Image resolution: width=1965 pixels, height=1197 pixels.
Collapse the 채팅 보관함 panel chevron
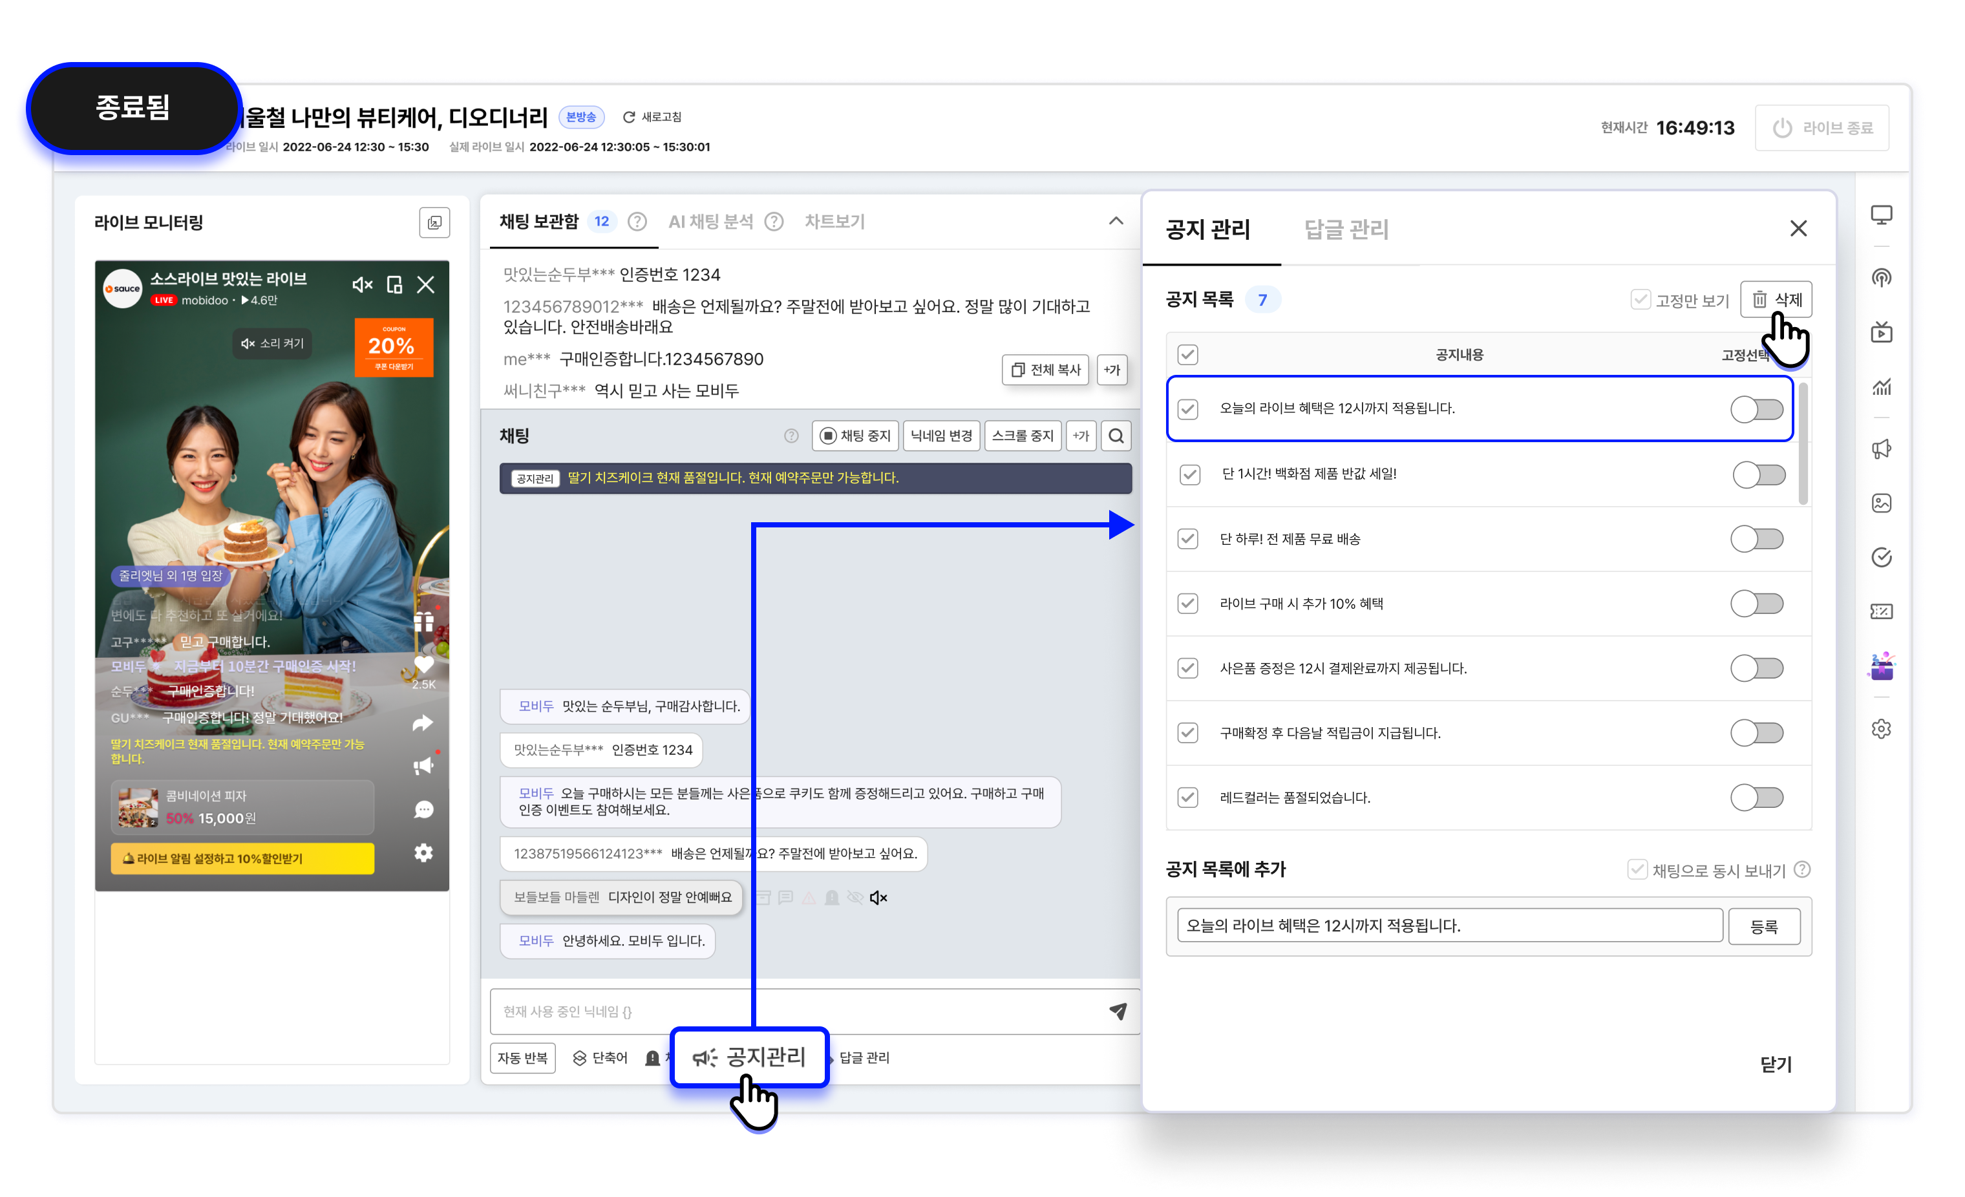[x=1116, y=221]
